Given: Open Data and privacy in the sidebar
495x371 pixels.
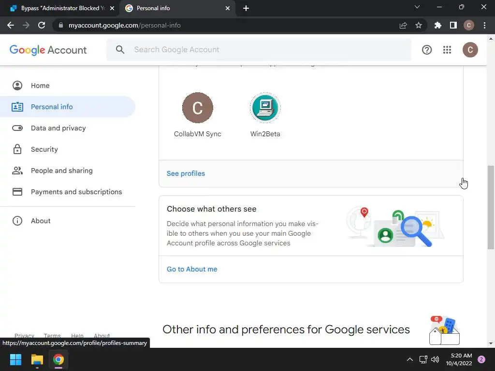Looking at the screenshot, I should click(58, 128).
